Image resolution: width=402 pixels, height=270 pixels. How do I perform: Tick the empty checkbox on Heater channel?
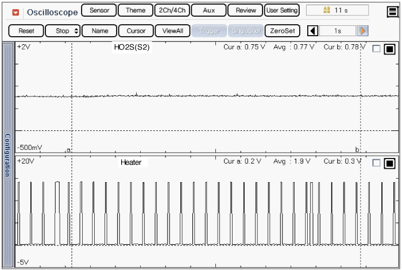click(x=376, y=163)
